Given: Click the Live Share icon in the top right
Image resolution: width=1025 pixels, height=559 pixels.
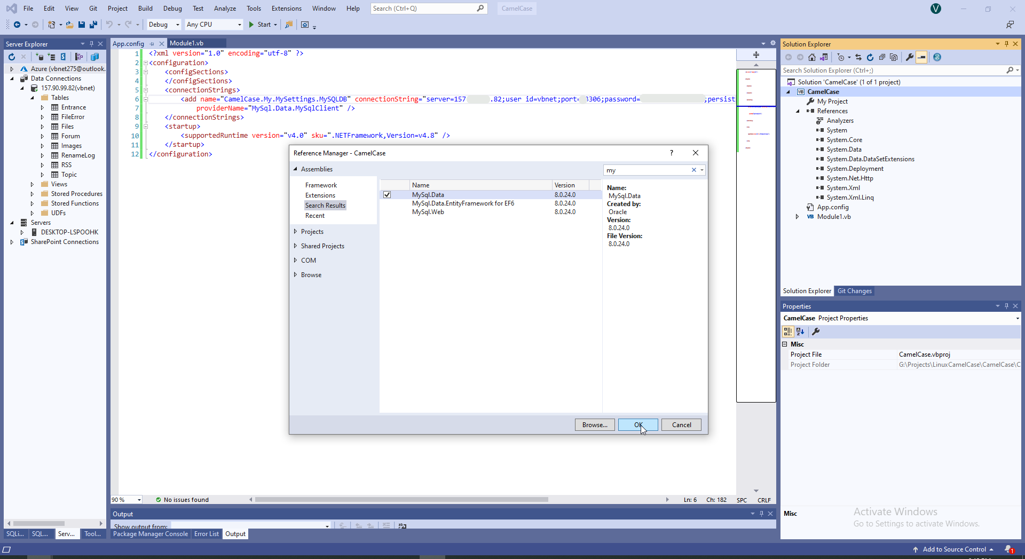Looking at the screenshot, I should pos(1010,25).
